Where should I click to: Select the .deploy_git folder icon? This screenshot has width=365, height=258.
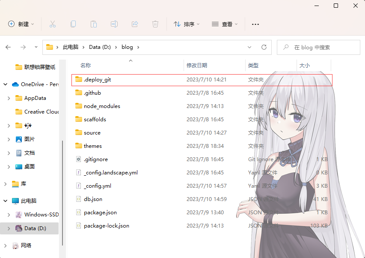(79, 79)
